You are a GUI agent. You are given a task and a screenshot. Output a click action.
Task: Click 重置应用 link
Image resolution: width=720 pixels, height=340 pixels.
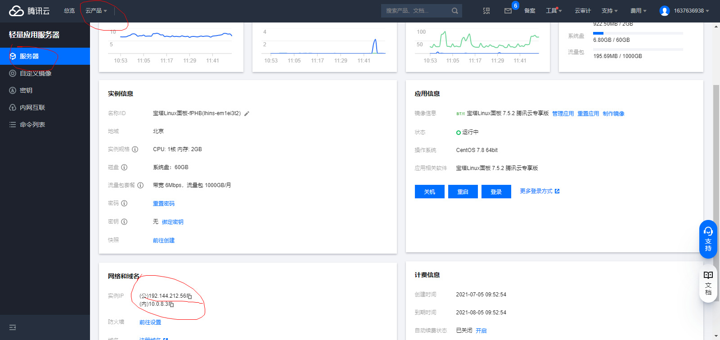(x=588, y=114)
